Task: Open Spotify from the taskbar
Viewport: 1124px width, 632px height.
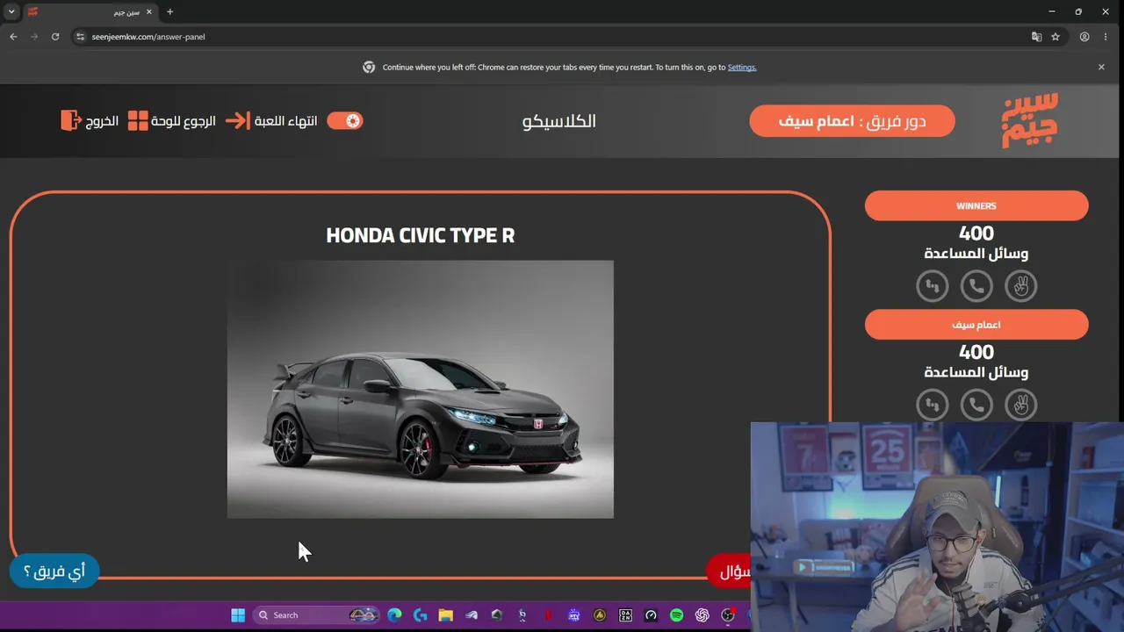Action: 676,615
